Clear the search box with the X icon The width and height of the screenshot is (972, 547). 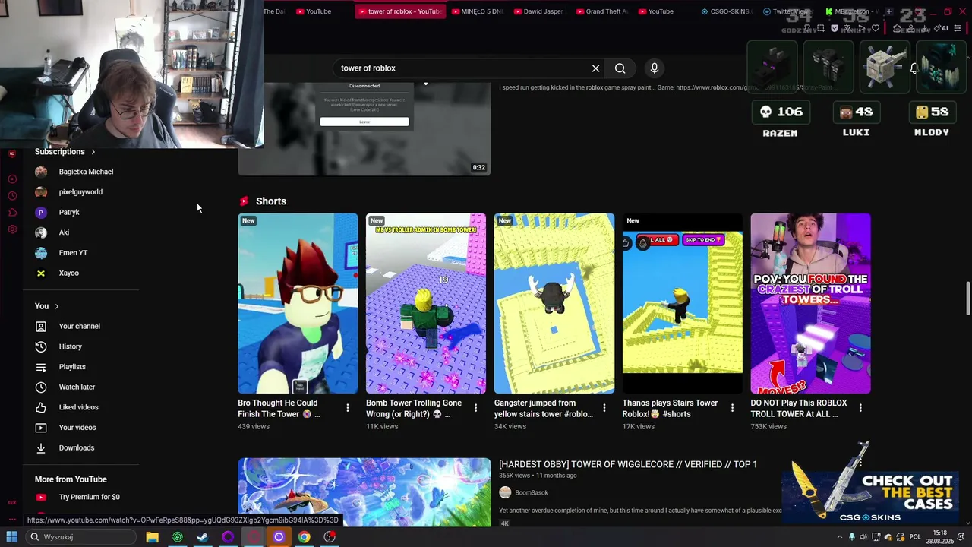[596, 68]
